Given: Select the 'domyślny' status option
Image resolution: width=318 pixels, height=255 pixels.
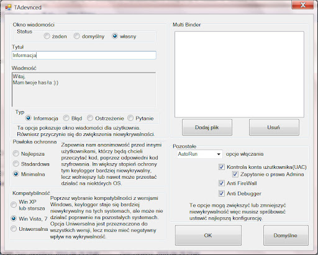Looking at the screenshot, I should click(x=76, y=36).
